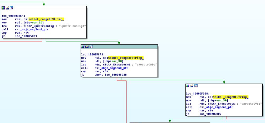Select the loc_100005CA1: label line
This screenshot has width=265, height=123.
(93, 54)
